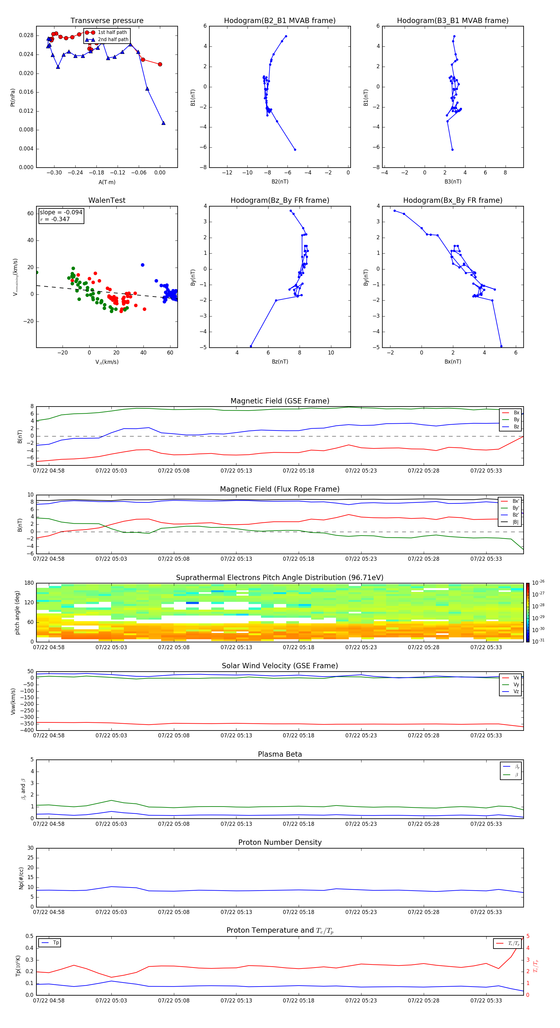Click 'Bz' legend entry in GSE magnetic field

coord(511,426)
